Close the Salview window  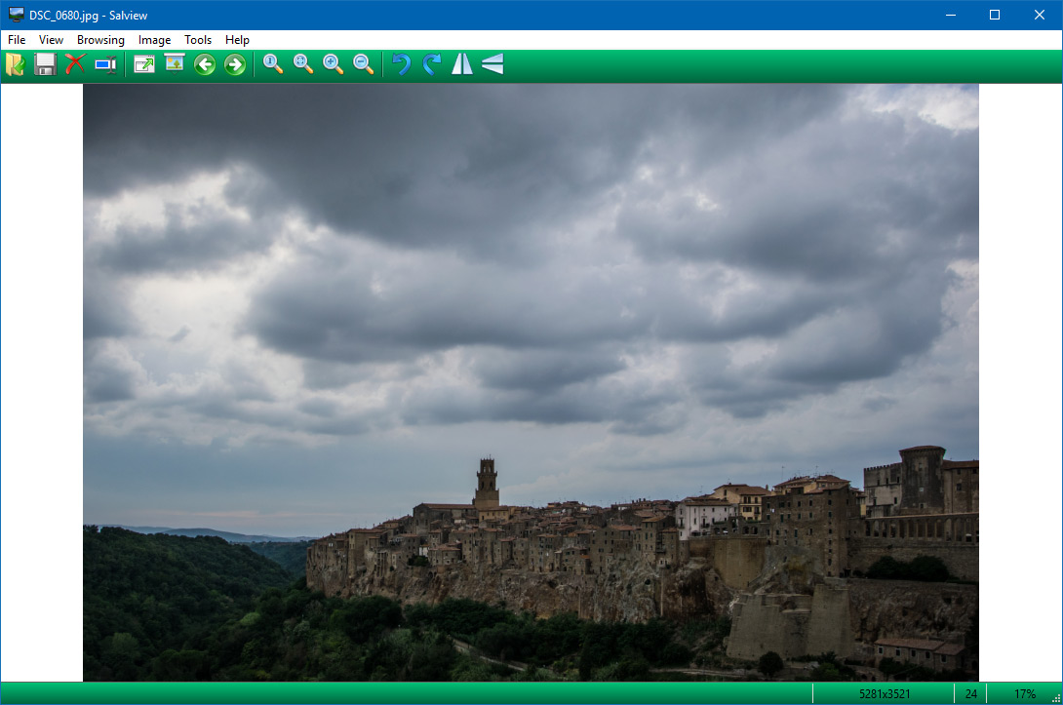click(1040, 15)
